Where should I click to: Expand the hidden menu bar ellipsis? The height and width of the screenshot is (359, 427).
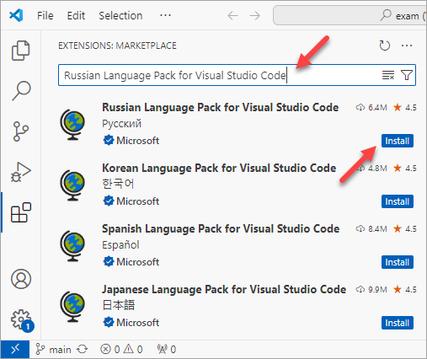click(x=165, y=15)
